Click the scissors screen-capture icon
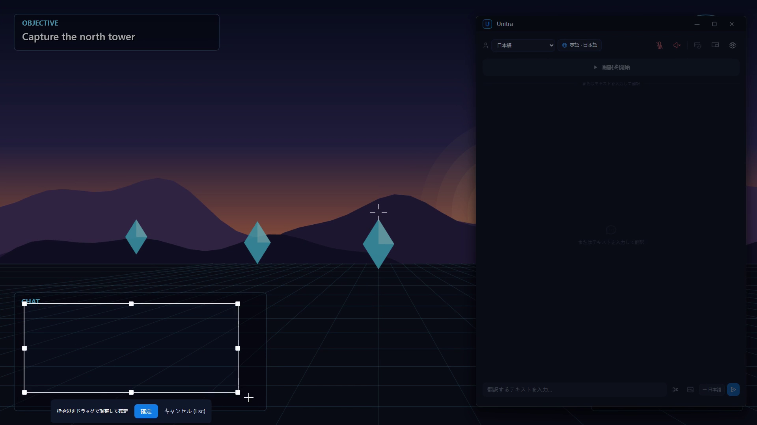The width and height of the screenshot is (757, 425). [675, 390]
